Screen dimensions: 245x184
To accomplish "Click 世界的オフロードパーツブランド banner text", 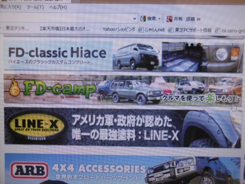I will (97, 177).
